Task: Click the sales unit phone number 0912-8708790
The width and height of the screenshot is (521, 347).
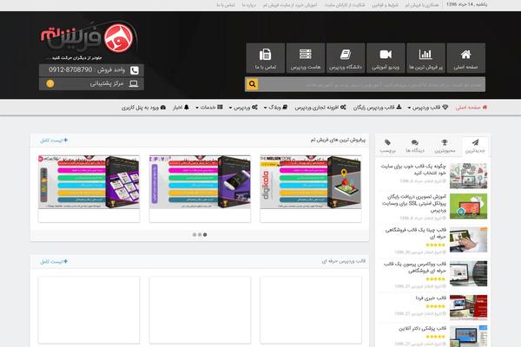Action: [70, 69]
